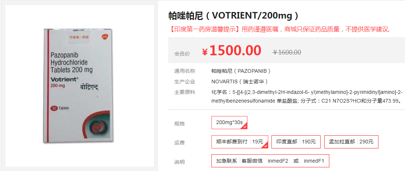The width and height of the screenshot is (405, 171).
Task: Pick 孟加拉直邮 290元 shipping option
Action: click(x=351, y=142)
